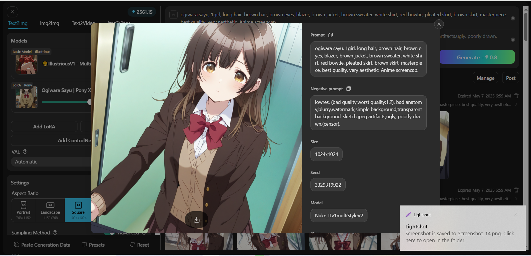531x256 pixels.
Task: Open the Manage button
Action: [485, 78]
